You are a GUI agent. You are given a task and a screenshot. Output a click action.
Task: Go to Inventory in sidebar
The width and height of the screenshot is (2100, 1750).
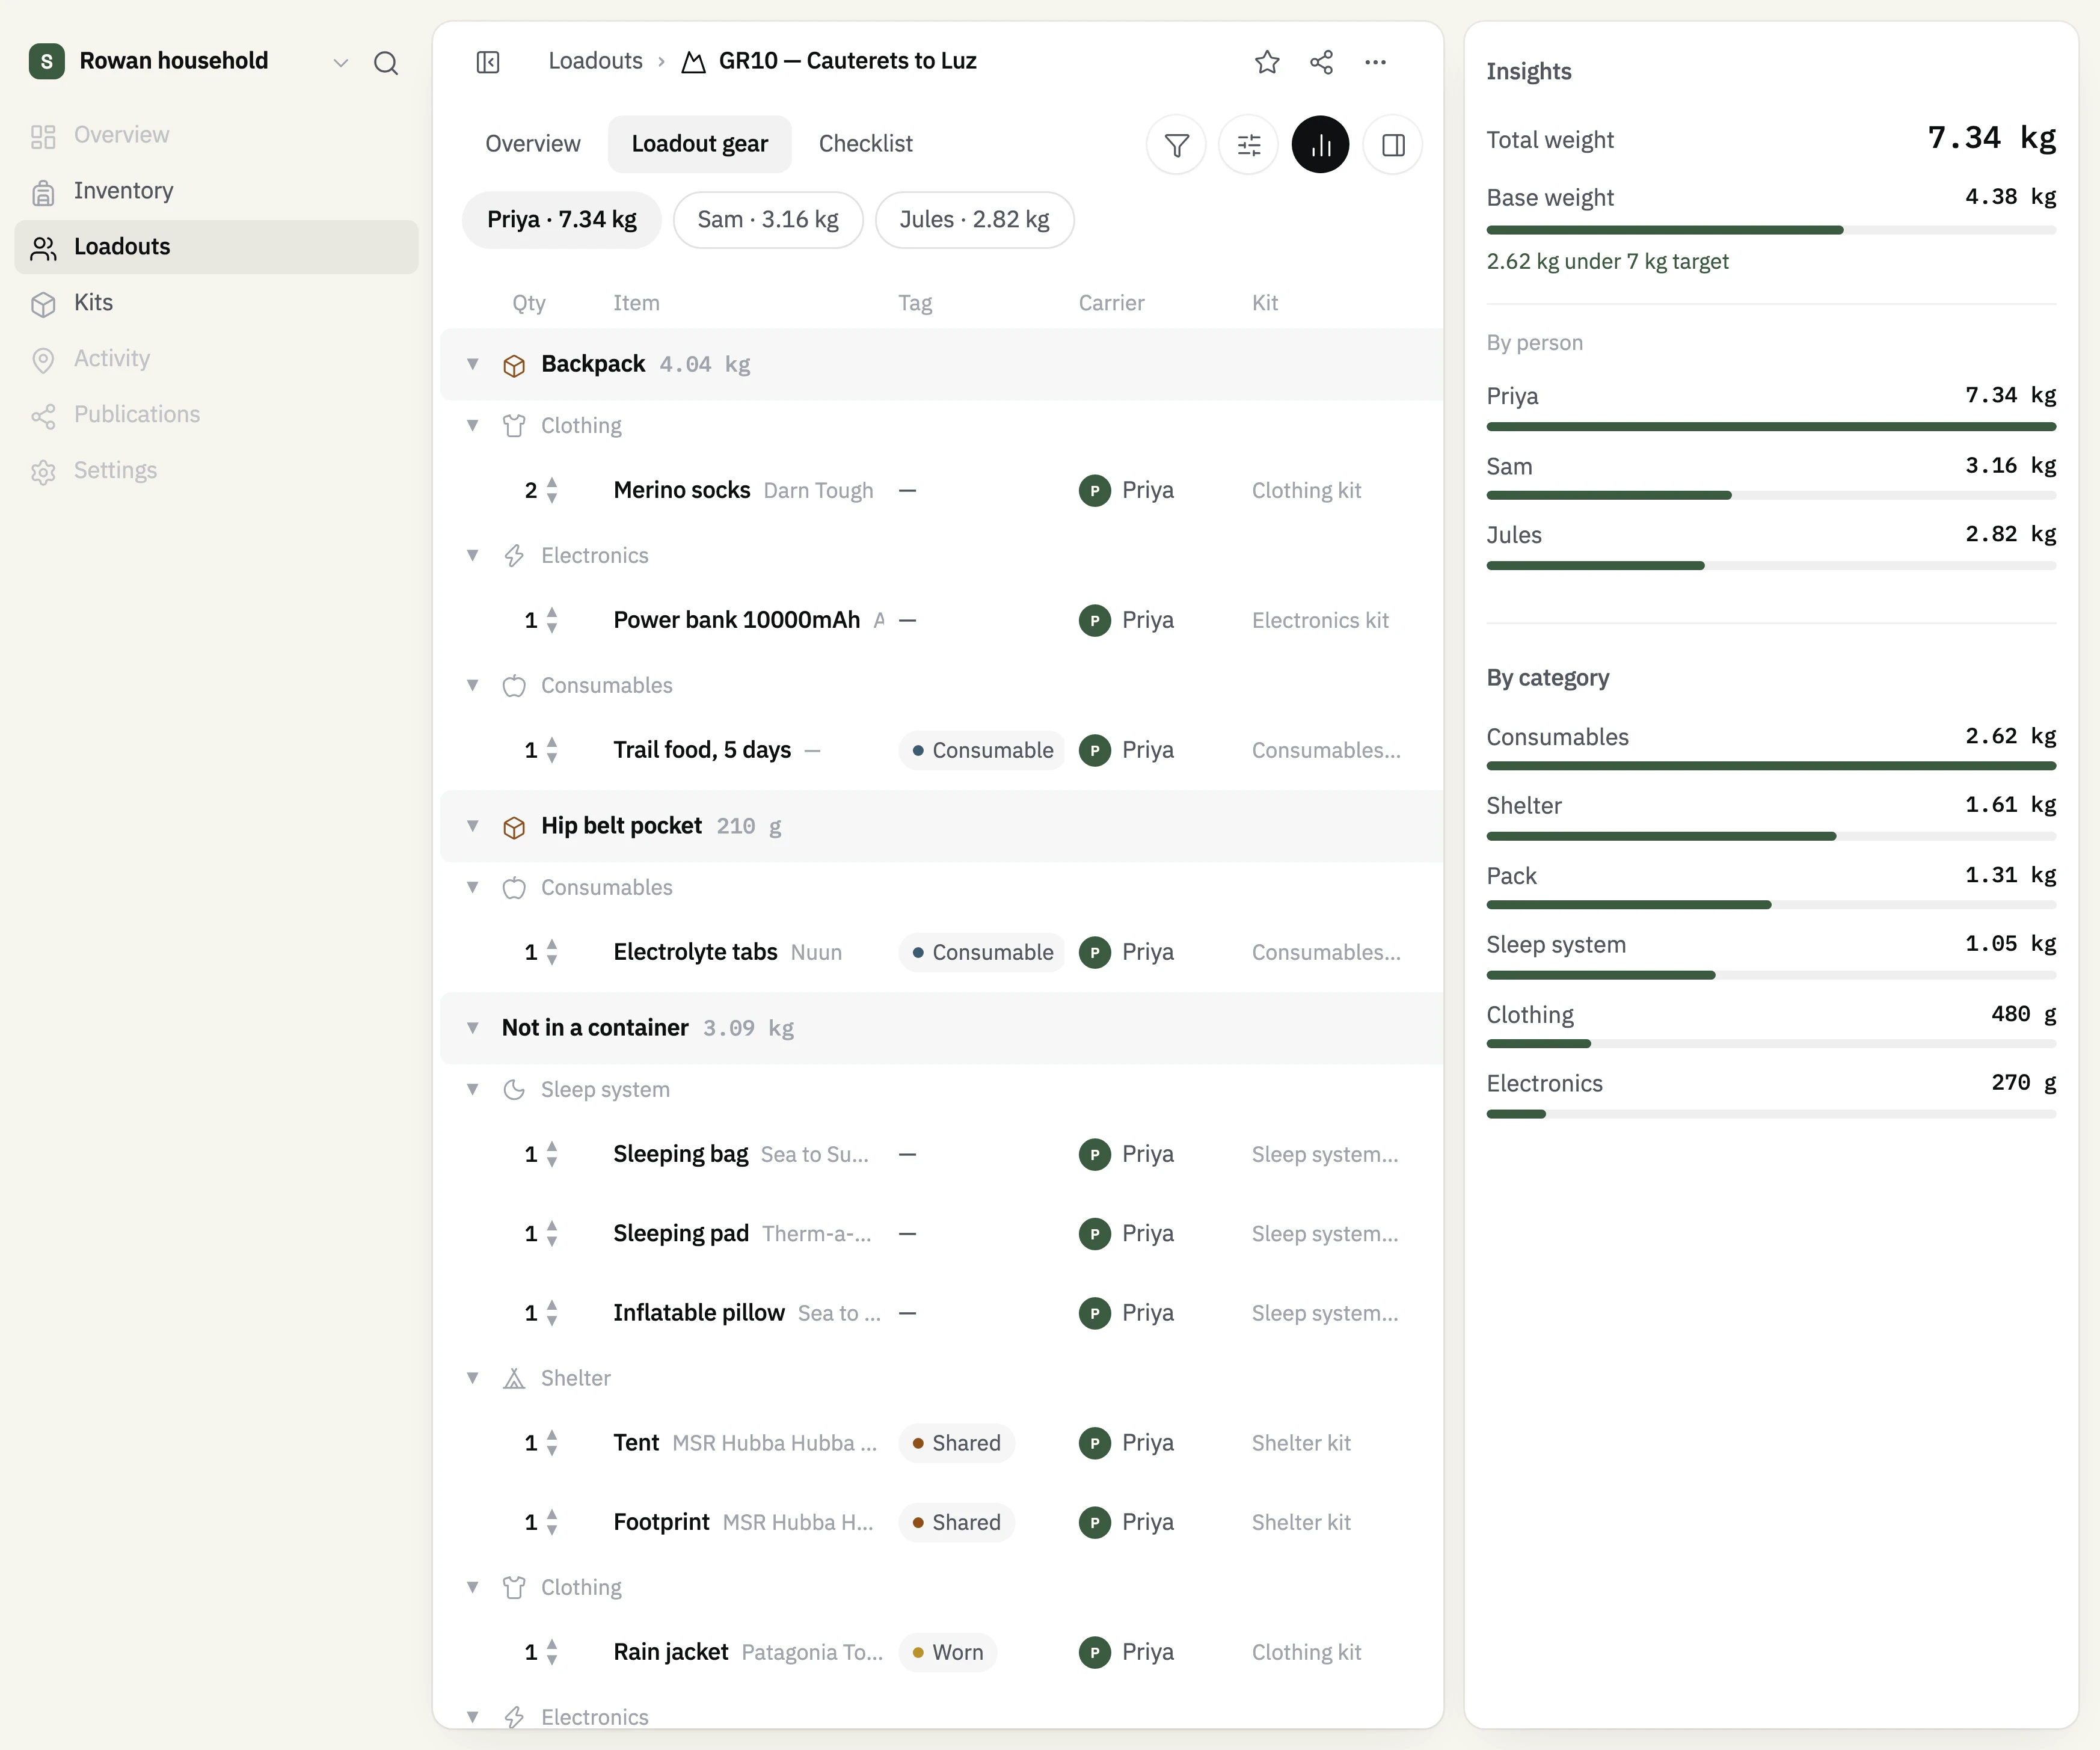click(x=216, y=191)
